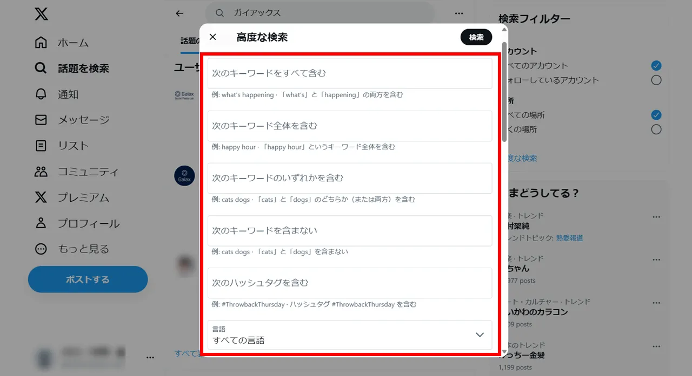This screenshot has height=376, width=692.
Task: Select the すべてのアカウント radio button
Action: point(656,65)
